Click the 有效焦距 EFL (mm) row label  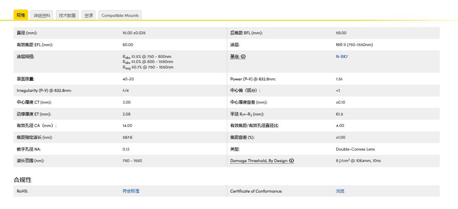click(x=35, y=45)
